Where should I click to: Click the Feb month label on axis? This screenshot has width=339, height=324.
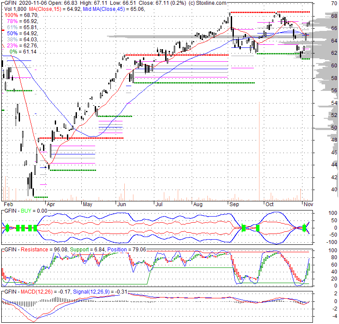8,204
